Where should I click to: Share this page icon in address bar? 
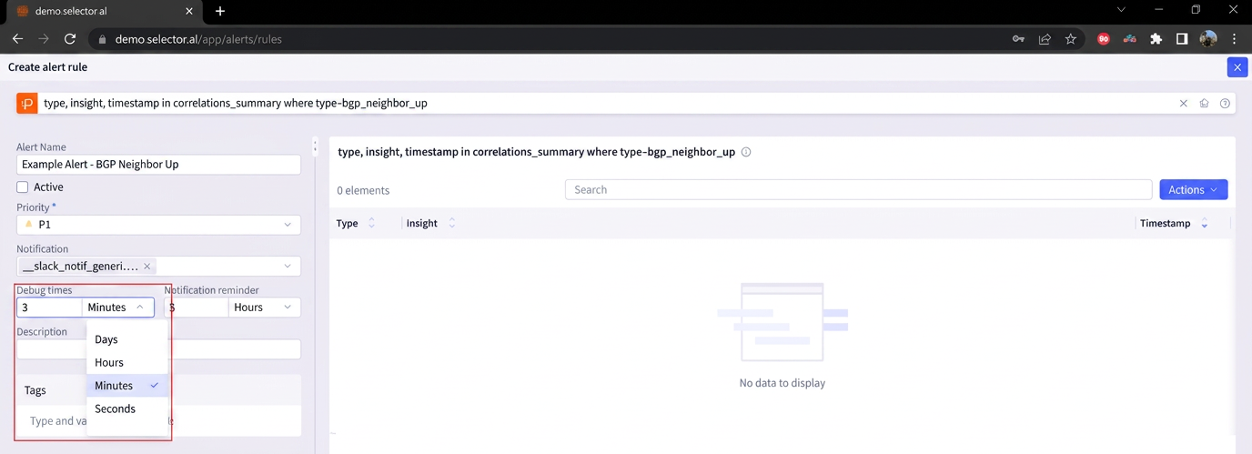tap(1045, 39)
